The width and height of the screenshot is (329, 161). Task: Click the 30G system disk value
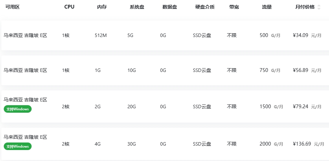click(x=132, y=144)
